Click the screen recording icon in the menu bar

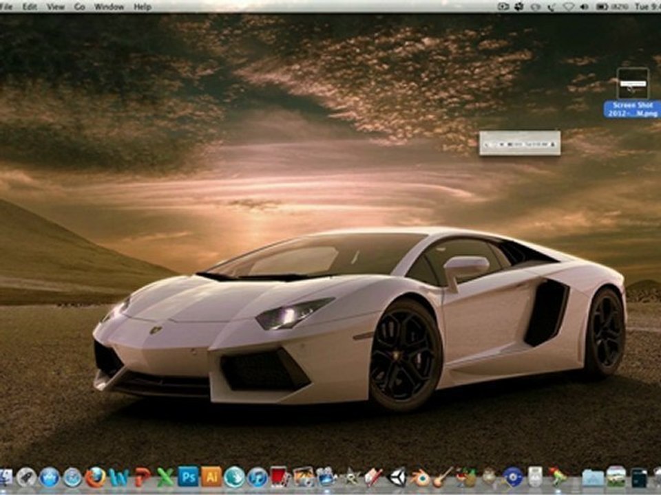pyautogui.click(x=503, y=7)
